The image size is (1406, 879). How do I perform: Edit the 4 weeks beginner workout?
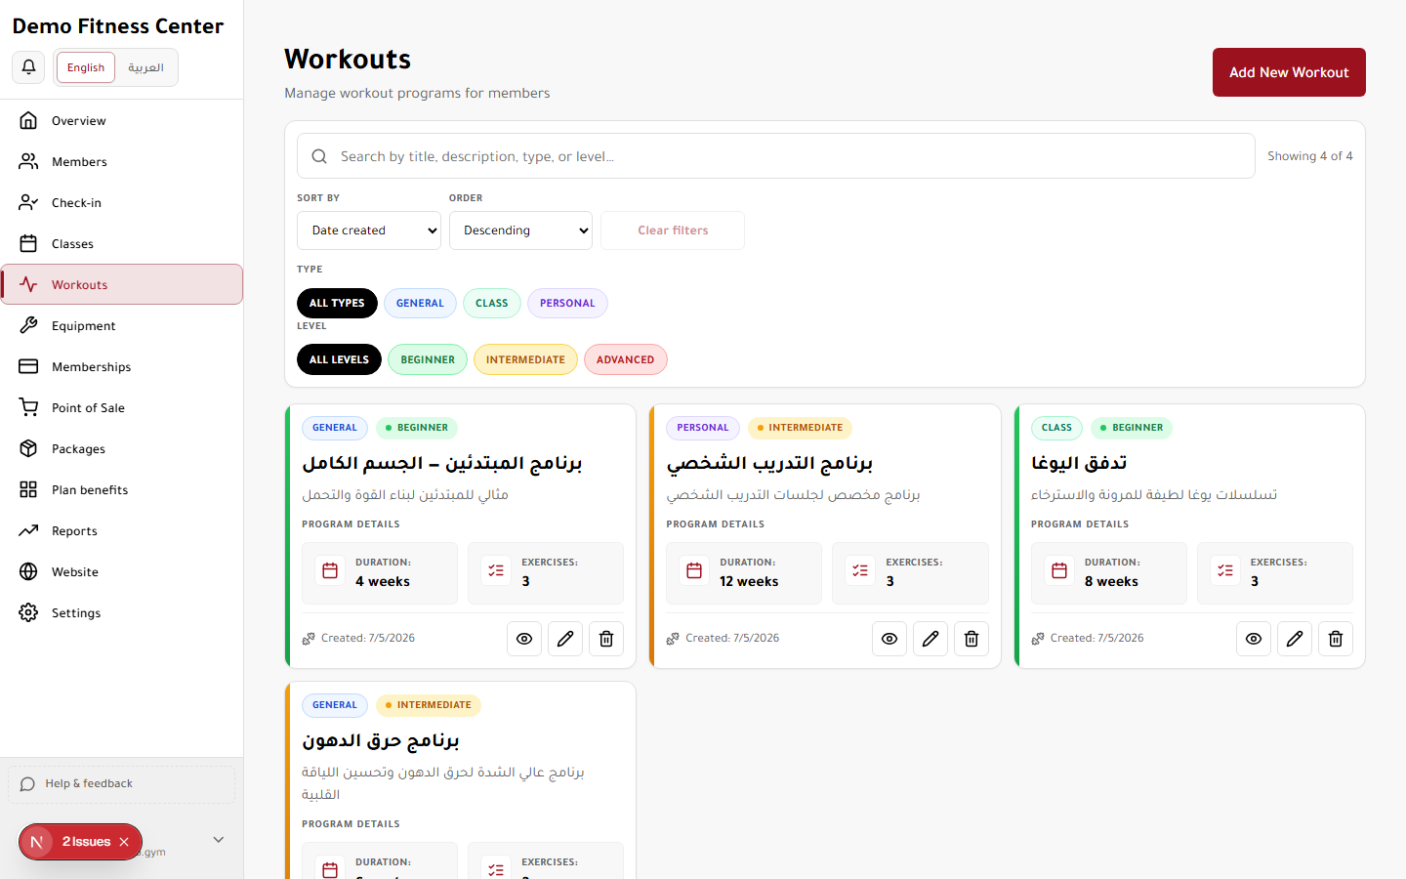point(565,639)
